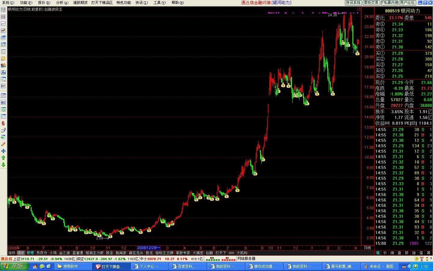Click the green shield tray icon

click(416, 266)
